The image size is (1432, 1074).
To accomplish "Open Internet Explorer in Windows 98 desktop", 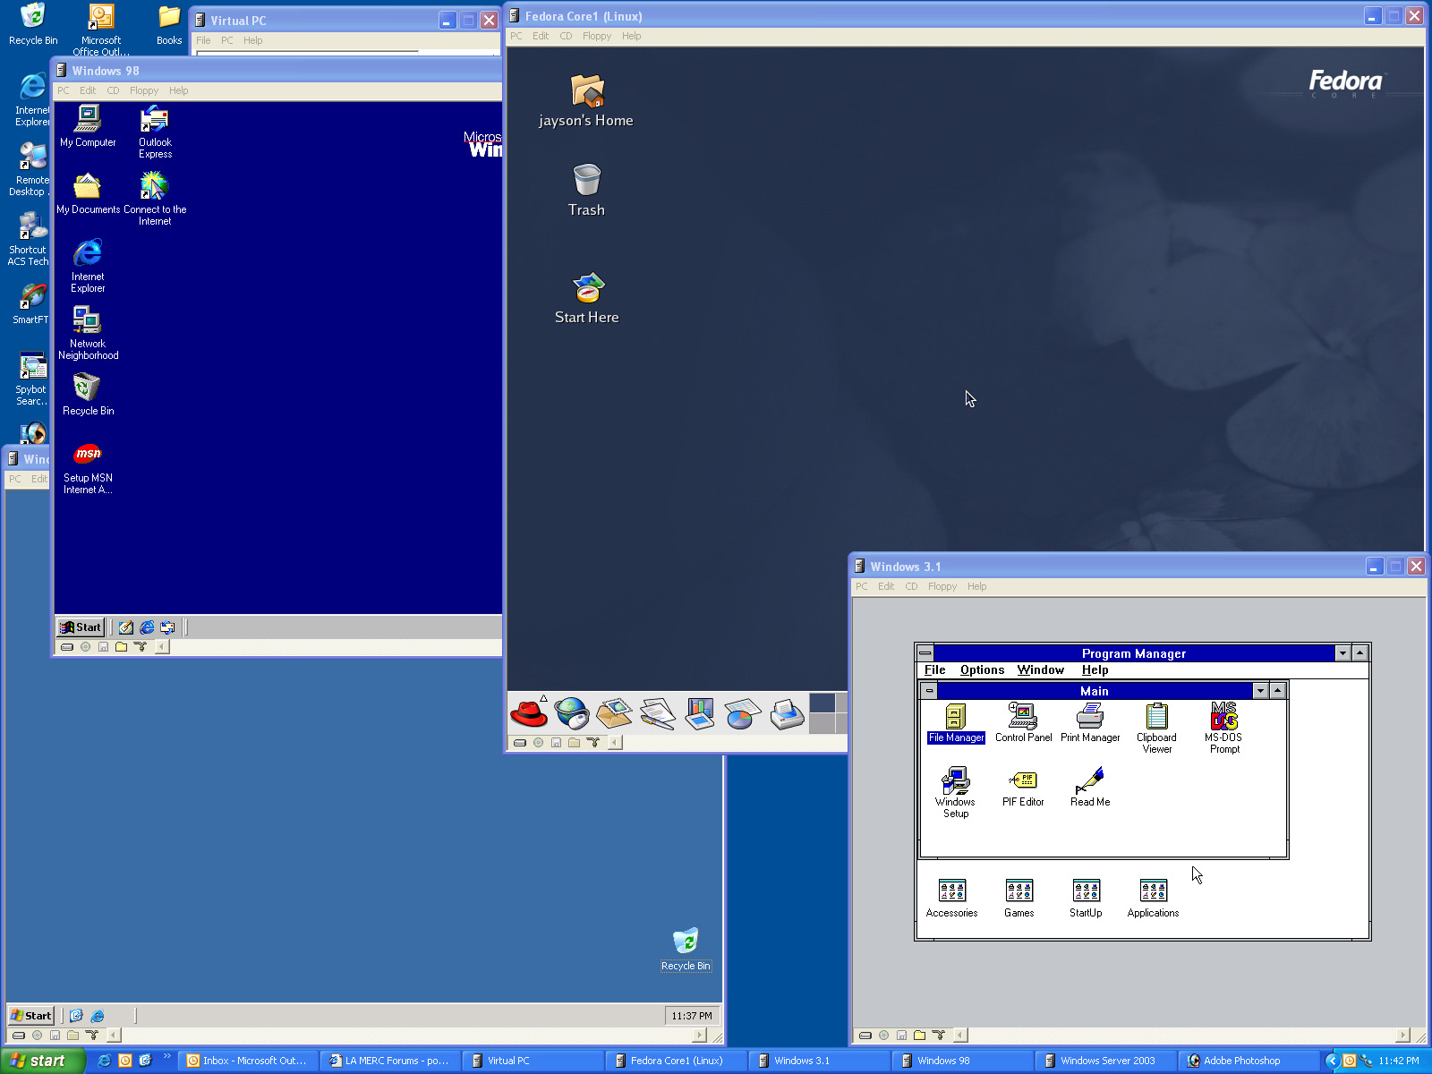I will click(x=88, y=266).
